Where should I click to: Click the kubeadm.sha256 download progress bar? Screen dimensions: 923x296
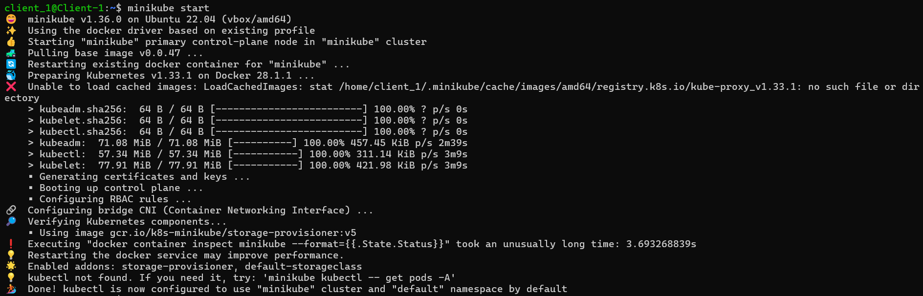click(288, 109)
